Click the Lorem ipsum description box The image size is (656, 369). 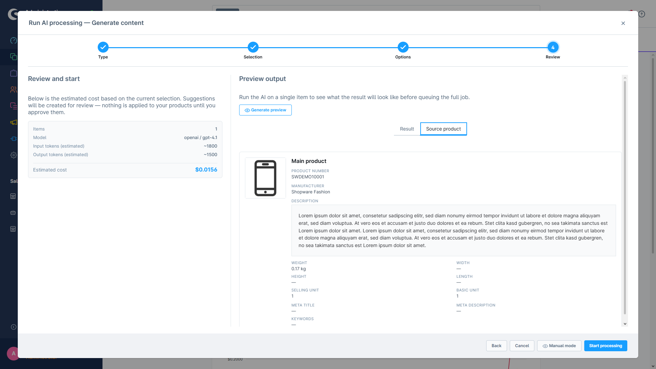point(453,231)
